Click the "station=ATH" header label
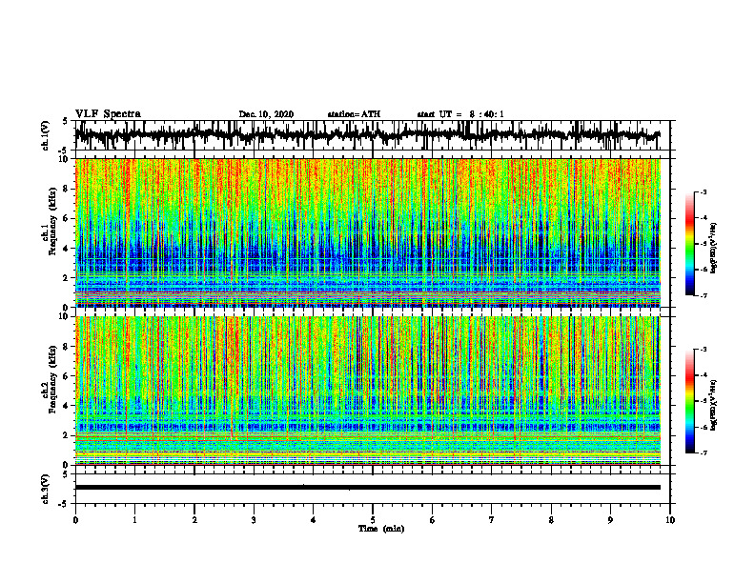755x583 pixels. click(x=354, y=114)
